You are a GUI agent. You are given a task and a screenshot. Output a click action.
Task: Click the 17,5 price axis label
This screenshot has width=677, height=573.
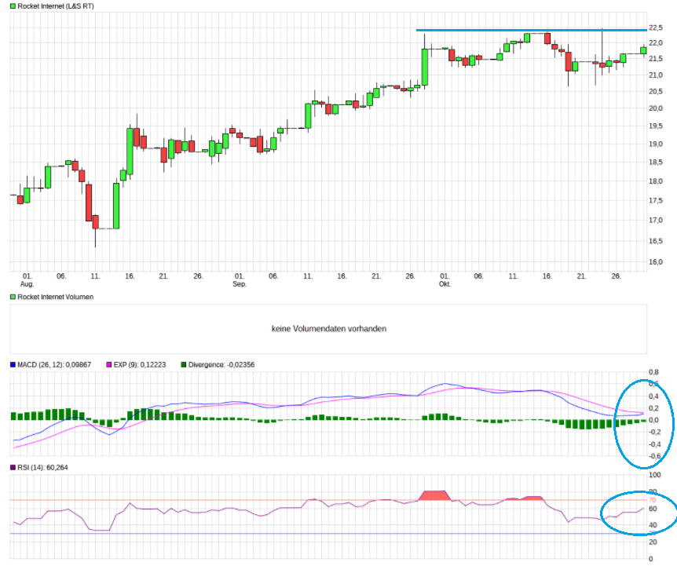pyautogui.click(x=656, y=201)
